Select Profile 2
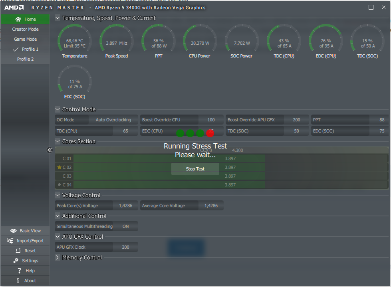The height and width of the screenshot is (287, 391). [x=25, y=59]
